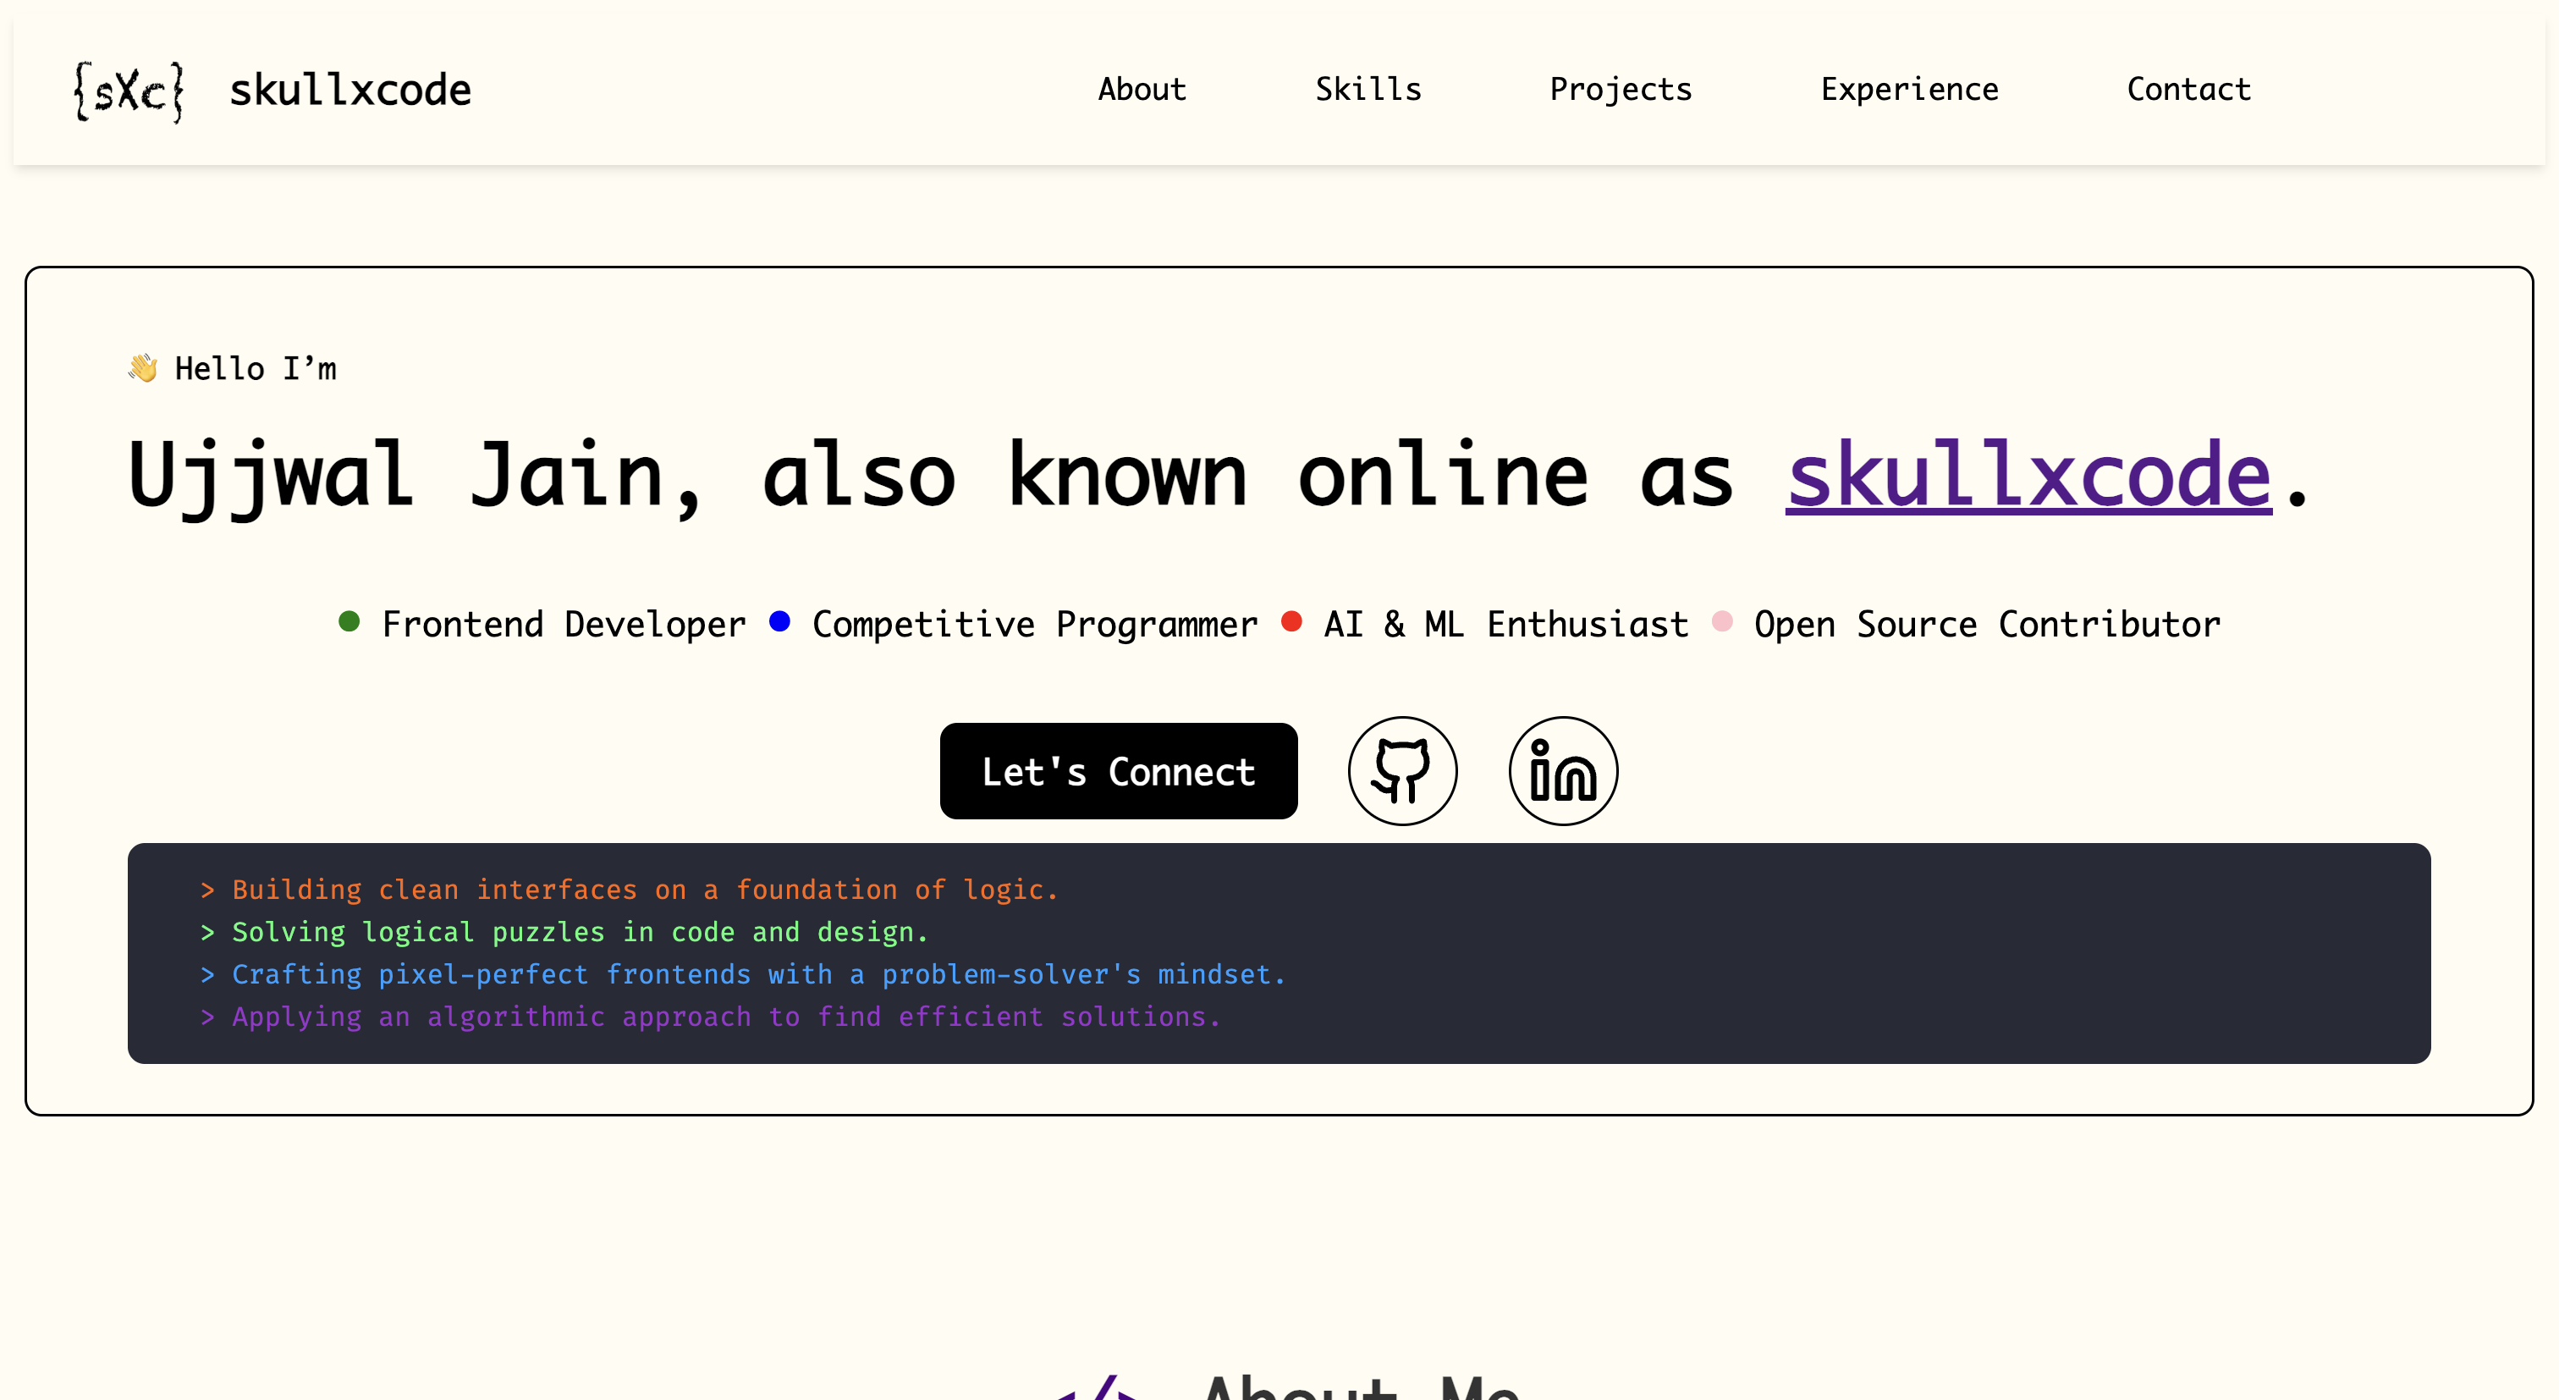Click the skullxcode brand name in header

(x=349, y=91)
